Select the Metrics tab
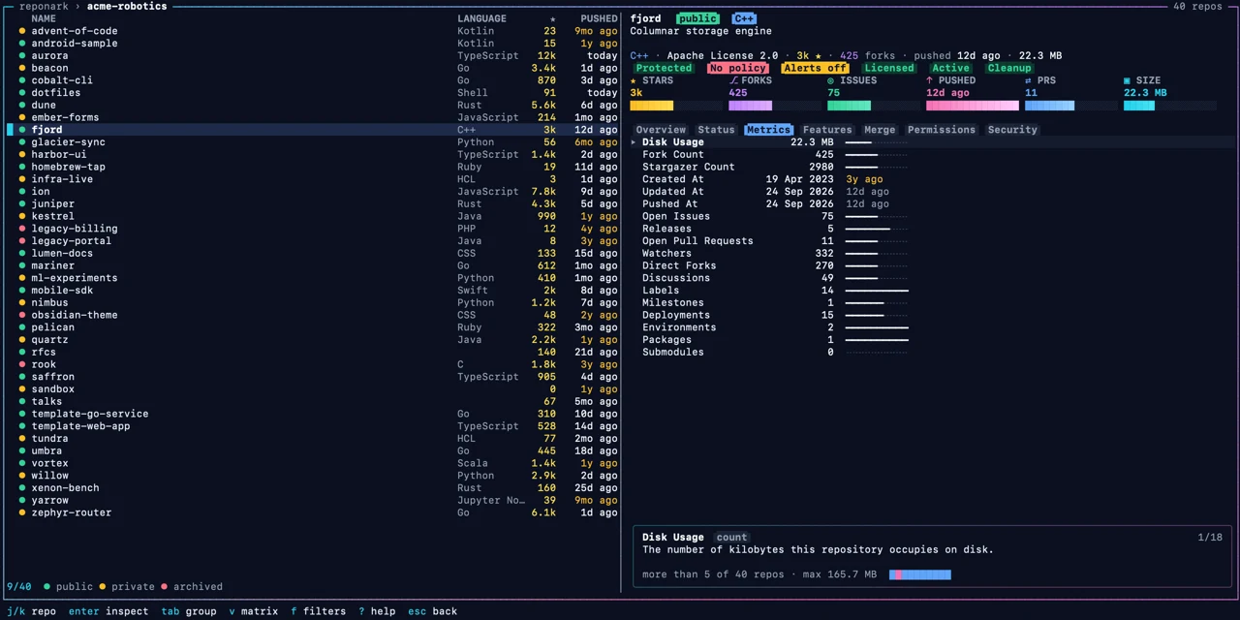 click(x=768, y=130)
